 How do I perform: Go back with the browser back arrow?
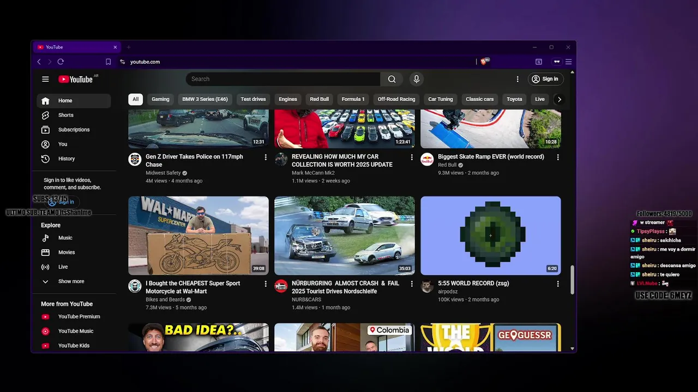coord(39,62)
